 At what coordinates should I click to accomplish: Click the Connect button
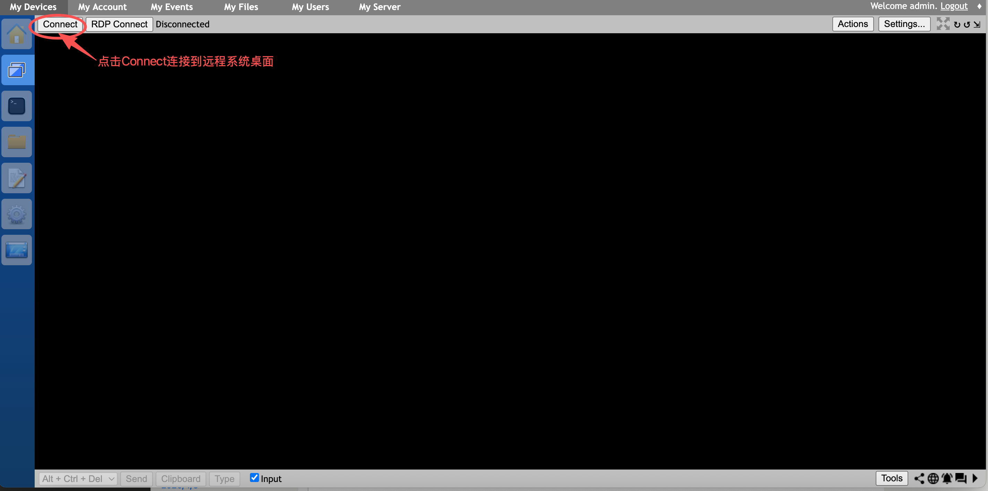pos(60,24)
